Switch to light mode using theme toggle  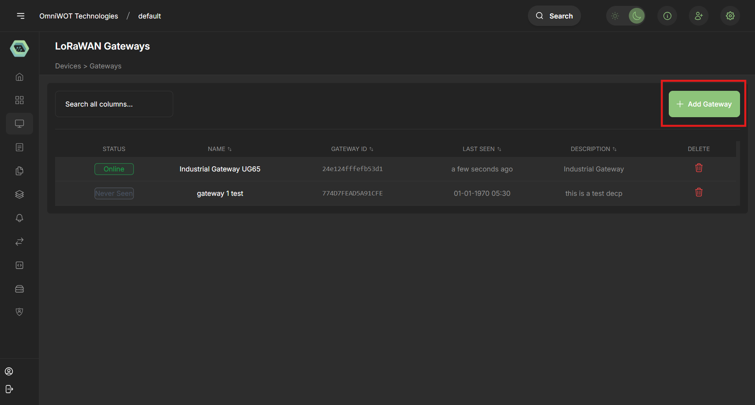(615, 16)
